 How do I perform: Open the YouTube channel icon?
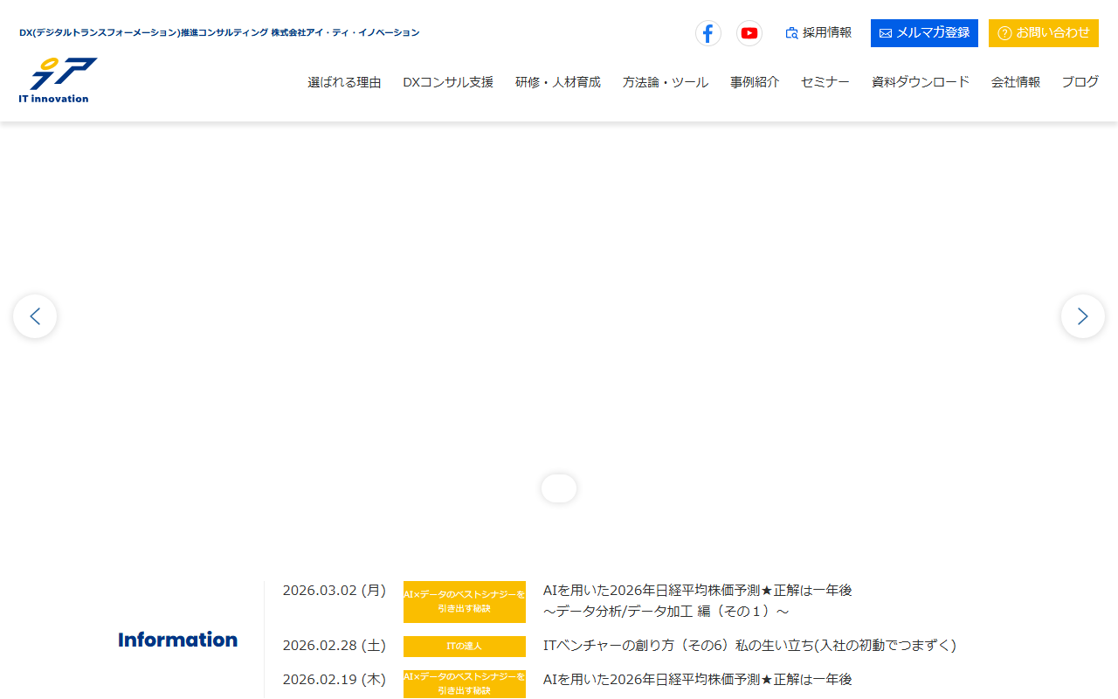pyautogui.click(x=749, y=33)
